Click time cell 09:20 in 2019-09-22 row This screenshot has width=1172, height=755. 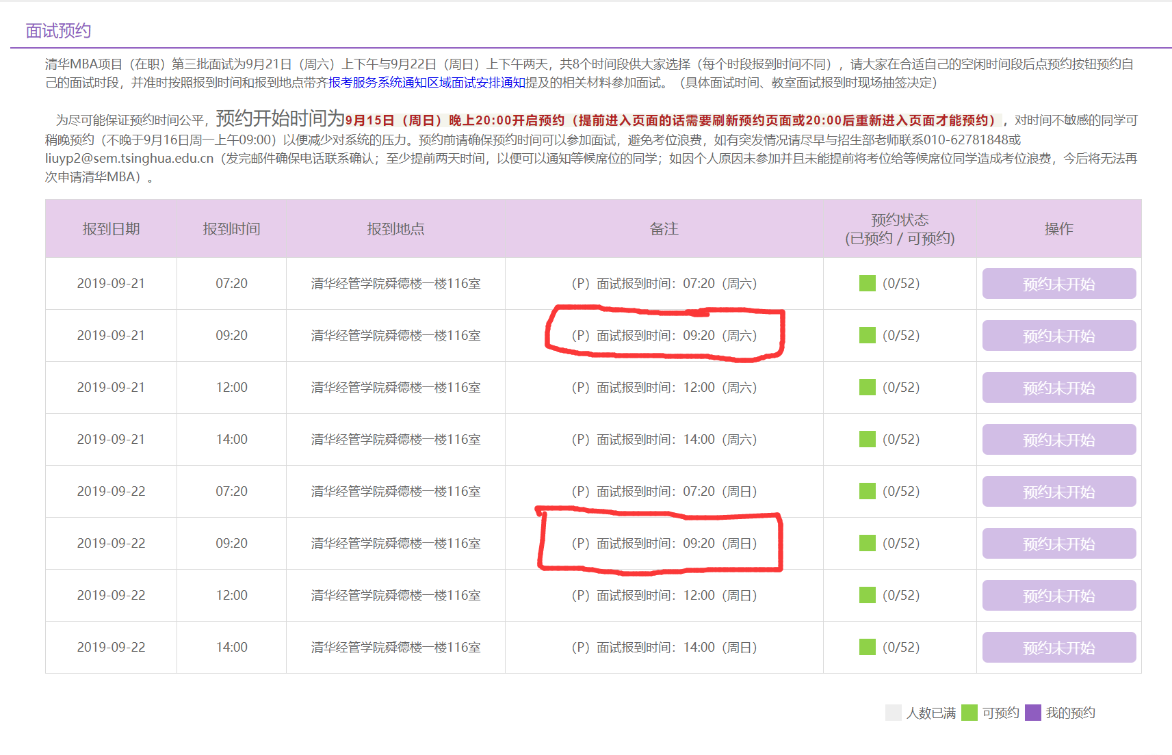coord(231,543)
